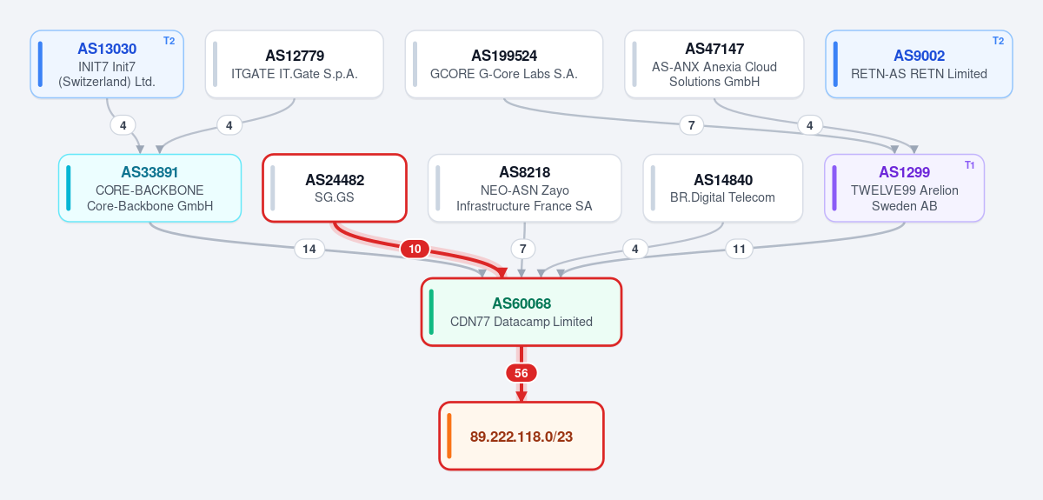1043x500 pixels.
Task: Click the highlighted AS24482 SG.GS node
Action: coord(335,188)
